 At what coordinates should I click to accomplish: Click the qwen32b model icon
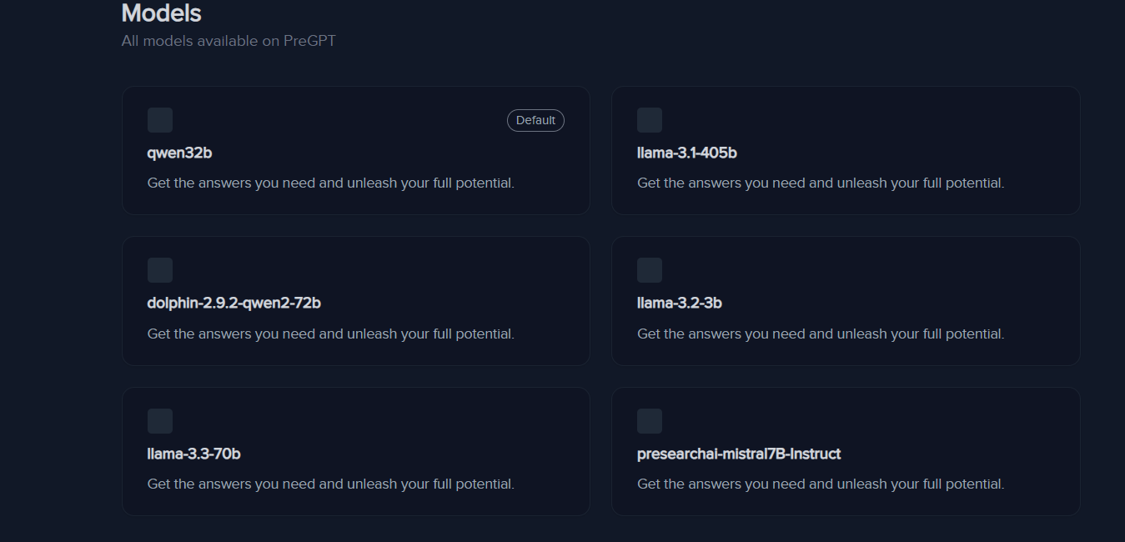tap(160, 120)
